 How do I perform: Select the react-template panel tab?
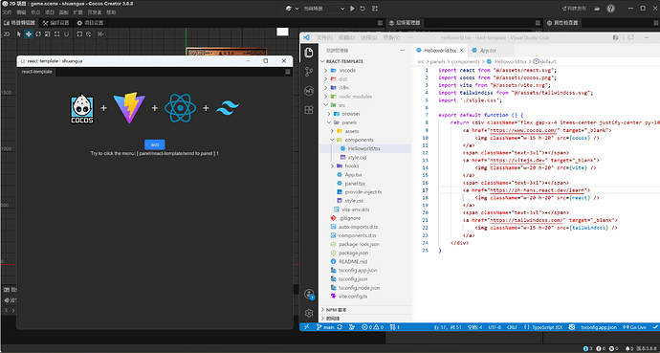[x=37, y=72]
